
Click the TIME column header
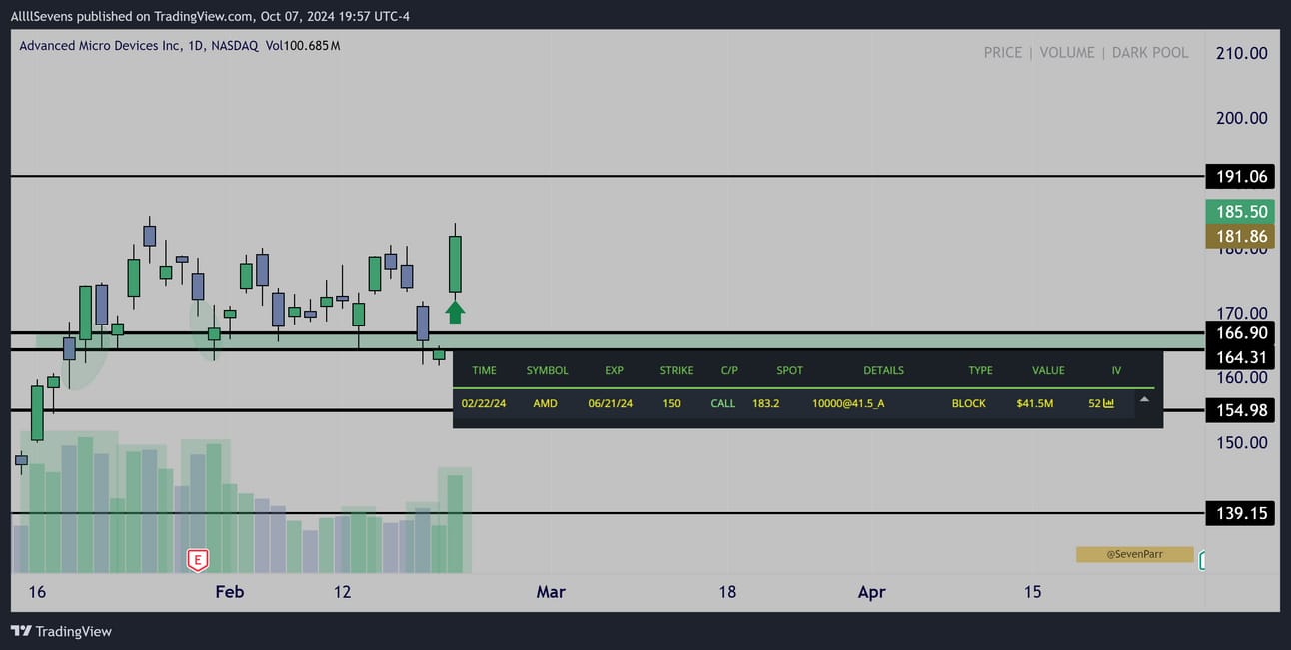[x=484, y=370]
